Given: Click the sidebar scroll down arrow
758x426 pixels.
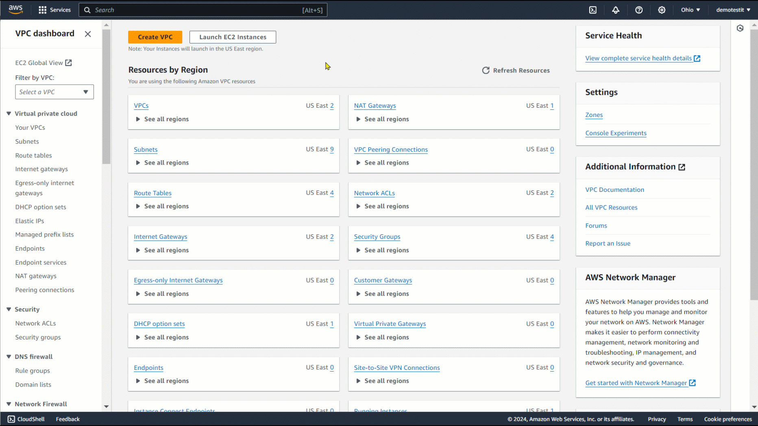Looking at the screenshot, I should click(x=107, y=406).
